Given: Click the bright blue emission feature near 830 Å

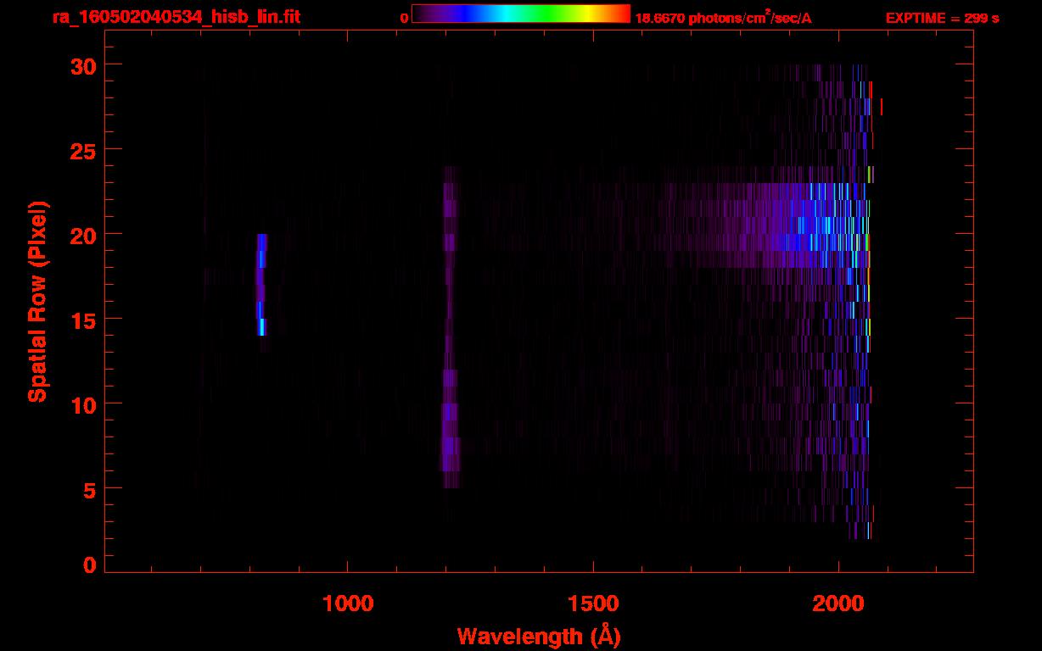Looking at the screenshot, I should [x=261, y=285].
